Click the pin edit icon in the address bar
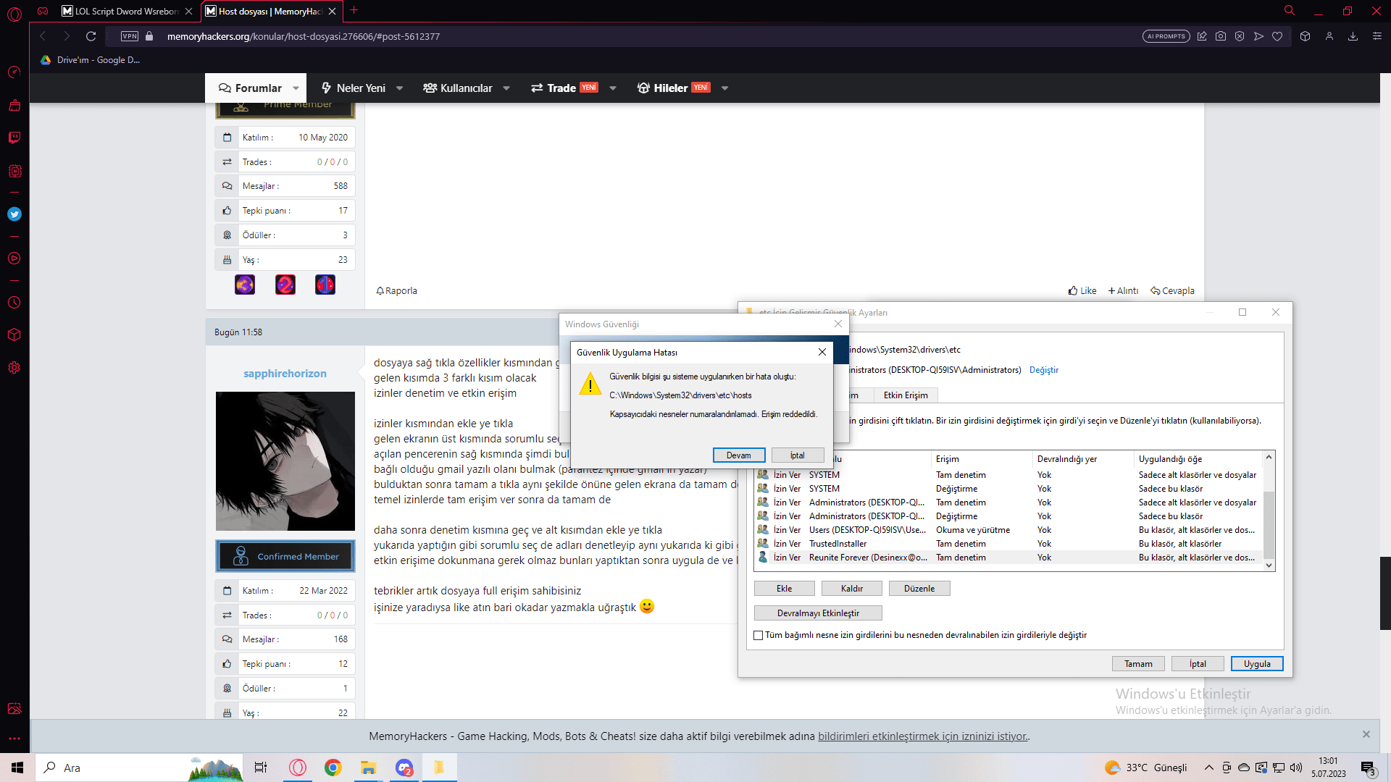 pos(1202,36)
